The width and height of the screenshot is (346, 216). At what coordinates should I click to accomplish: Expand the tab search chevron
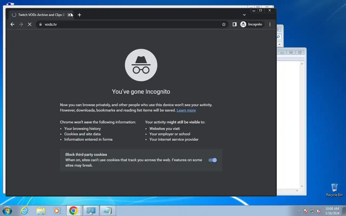click(x=244, y=15)
